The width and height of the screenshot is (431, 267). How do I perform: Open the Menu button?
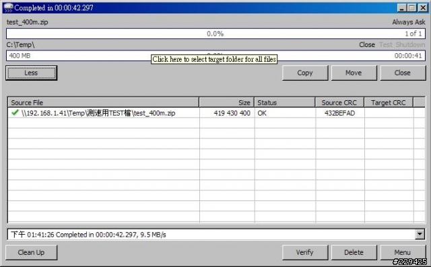coord(403,252)
